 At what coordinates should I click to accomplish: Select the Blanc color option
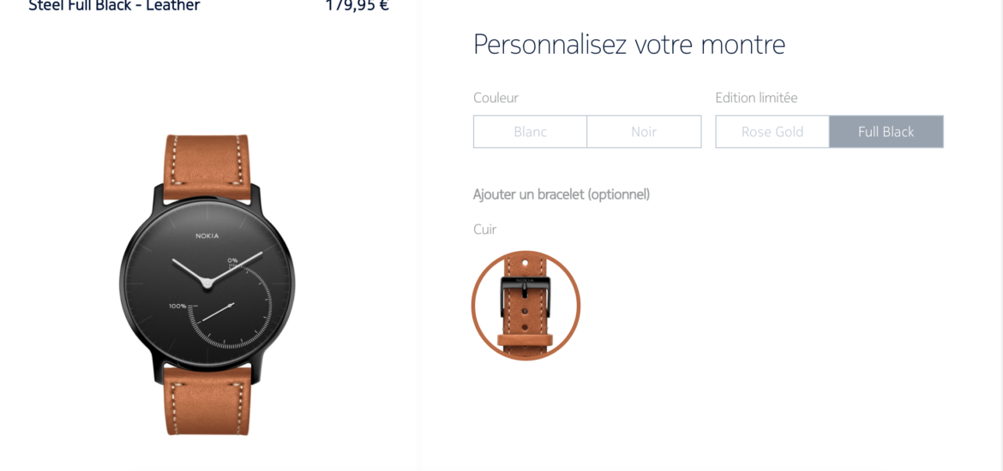[x=531, y=132]
